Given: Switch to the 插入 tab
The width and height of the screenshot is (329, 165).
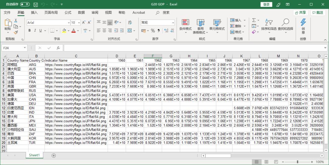Looking at the screenshot, I should pyautogui.click(x=34, y=13).
